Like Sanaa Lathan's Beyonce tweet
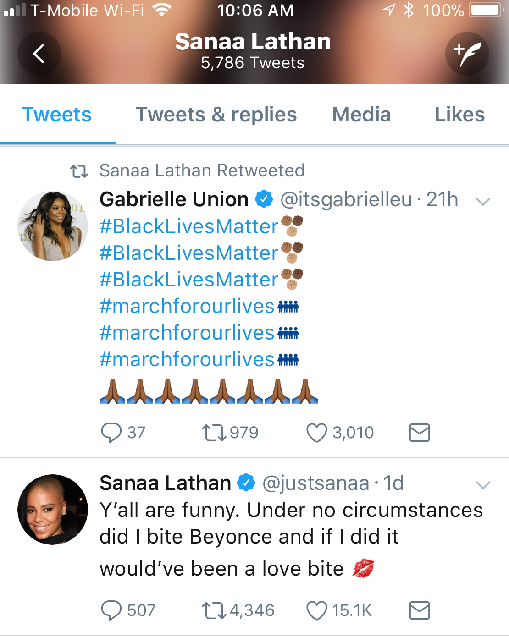The image size is (509, 637). pos(316,610)
